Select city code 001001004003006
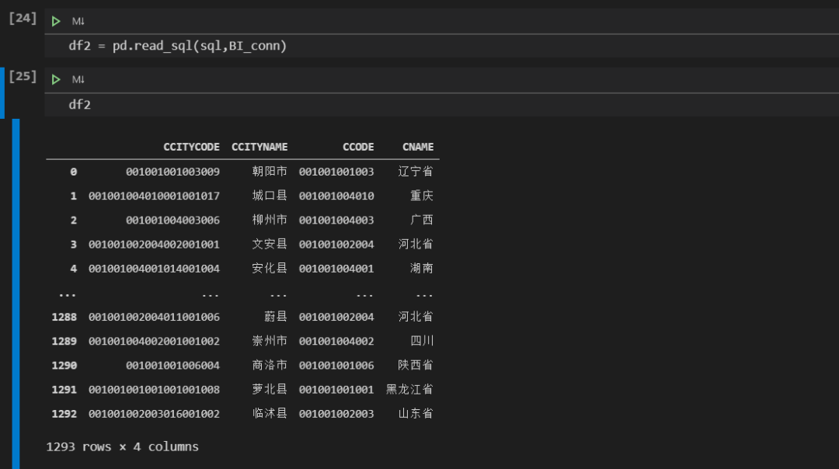The image size is (839, 469). coord(172,220)
